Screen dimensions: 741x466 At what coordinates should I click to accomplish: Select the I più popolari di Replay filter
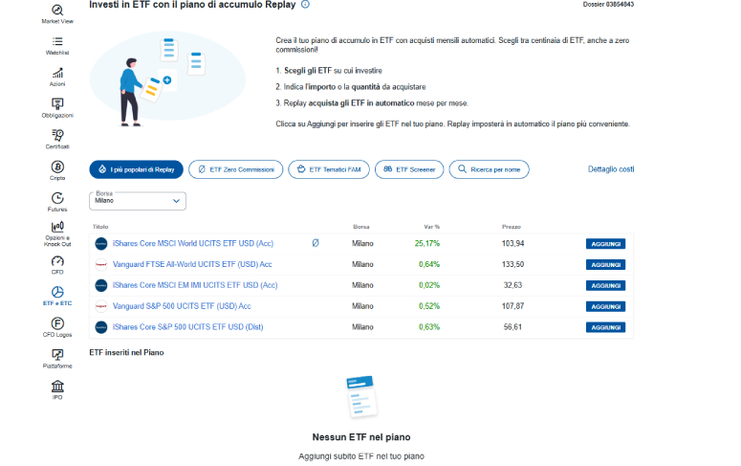(136, 169)
